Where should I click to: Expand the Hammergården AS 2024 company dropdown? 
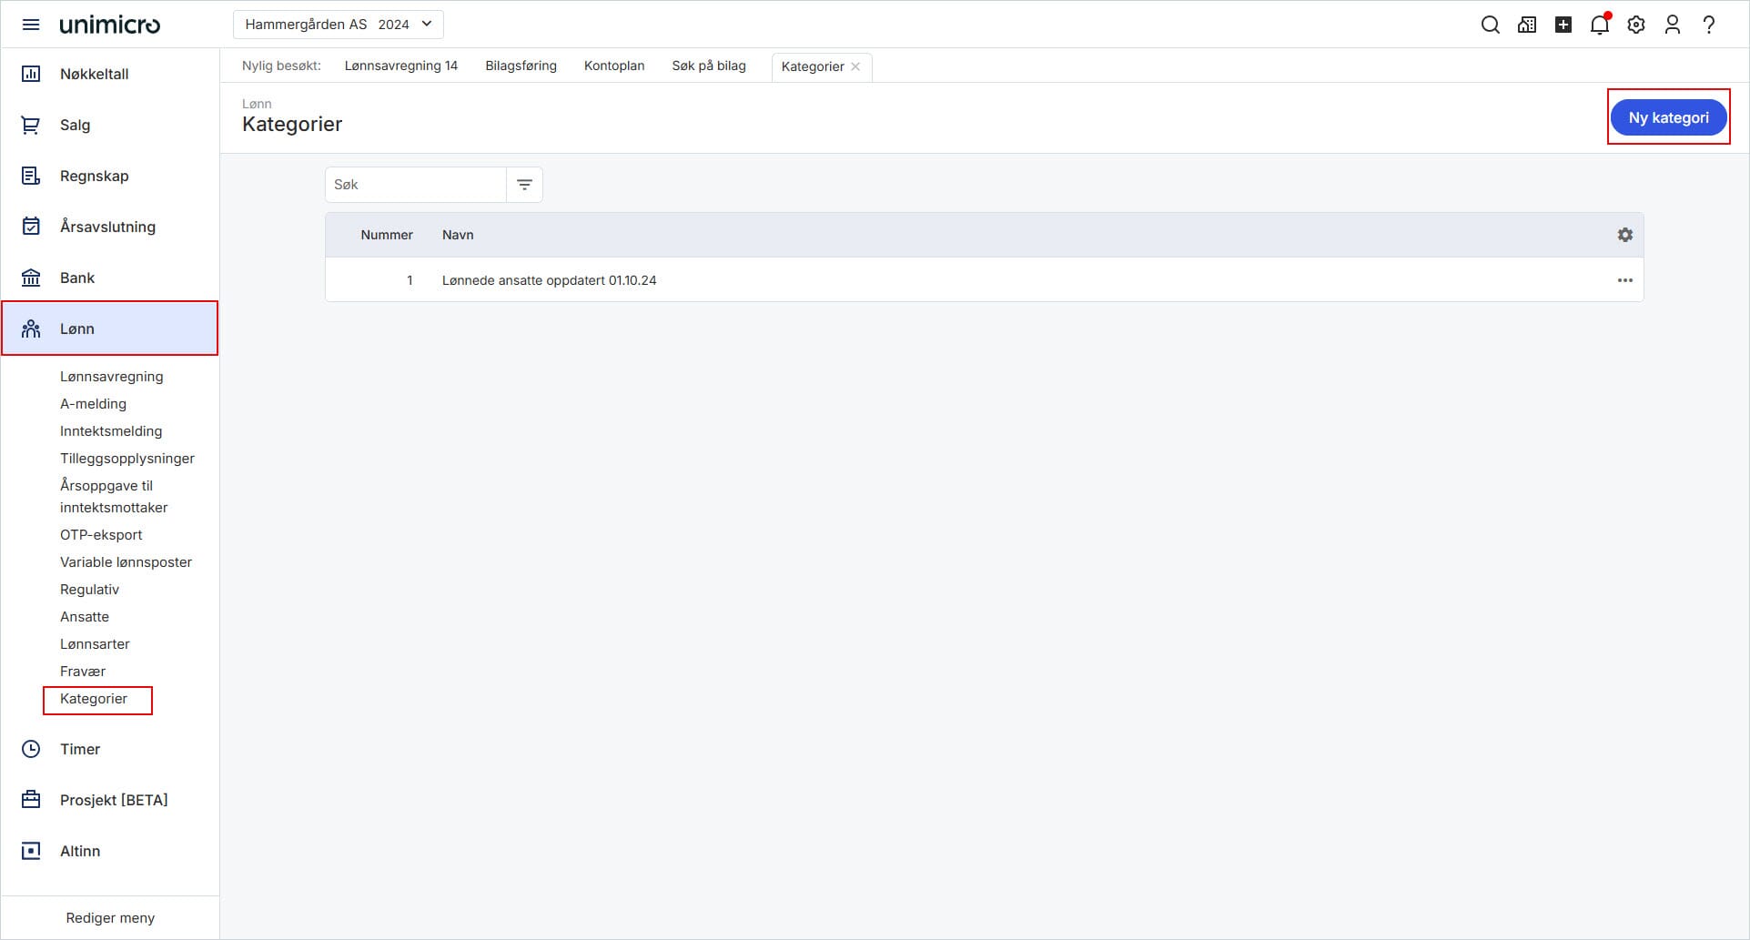pyautogui.click(x=339, y=25)
